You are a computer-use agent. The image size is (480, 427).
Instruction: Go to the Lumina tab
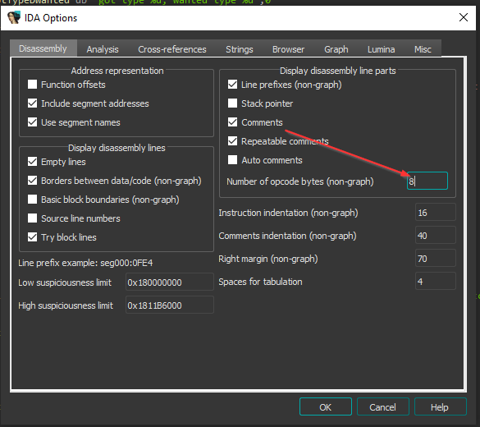[x=381, y=49]
